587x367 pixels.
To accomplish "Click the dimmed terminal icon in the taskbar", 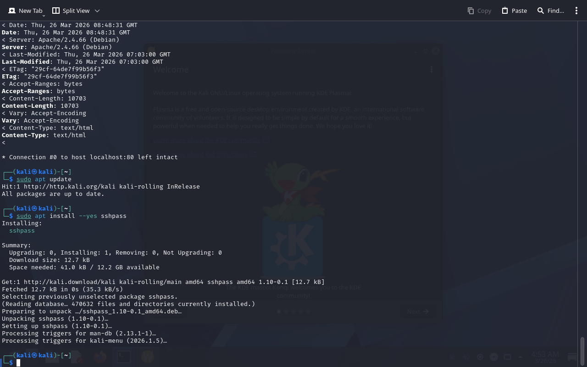I will 123,357.
